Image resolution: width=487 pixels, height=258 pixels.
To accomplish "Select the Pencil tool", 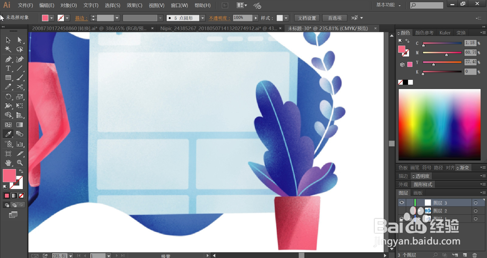I will click(8, 87).
